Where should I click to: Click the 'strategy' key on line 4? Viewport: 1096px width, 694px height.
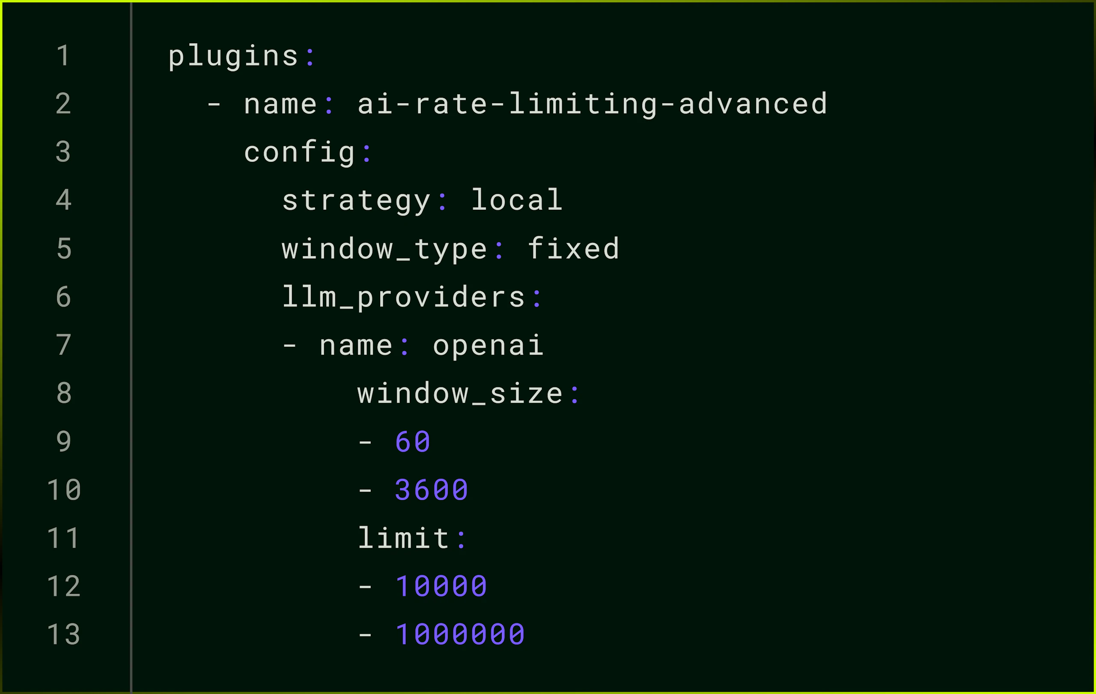(356, 200)
